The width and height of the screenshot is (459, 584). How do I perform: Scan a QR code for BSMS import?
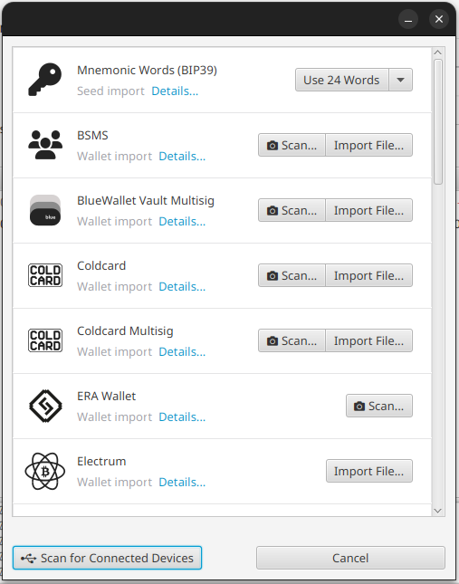point(292,145)
